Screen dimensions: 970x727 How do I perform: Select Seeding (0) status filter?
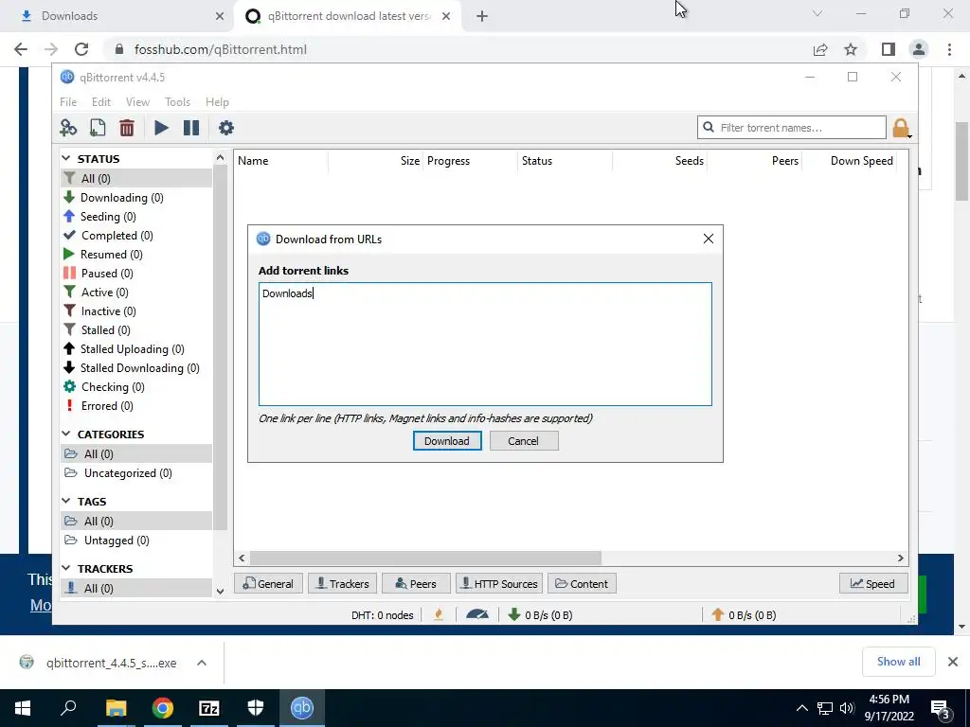coord(108,217)
